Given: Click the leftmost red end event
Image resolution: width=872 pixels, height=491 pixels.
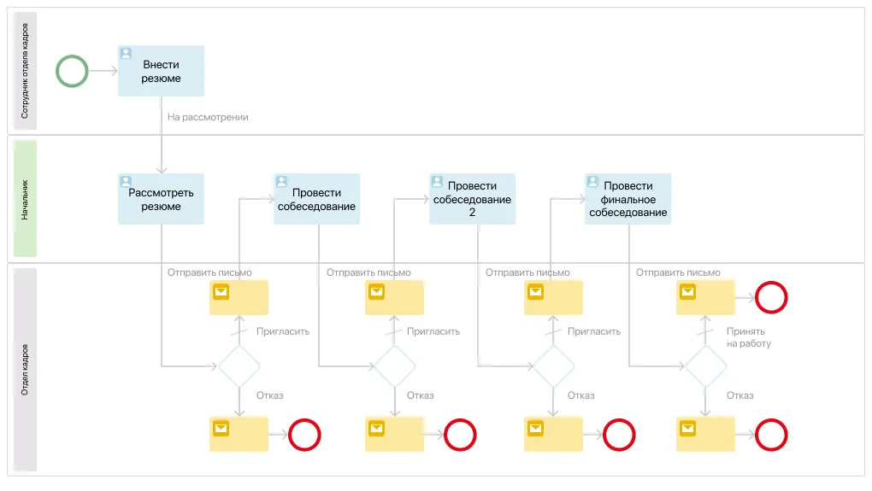Looking at the screenshot, I should [x=304, y=435].
